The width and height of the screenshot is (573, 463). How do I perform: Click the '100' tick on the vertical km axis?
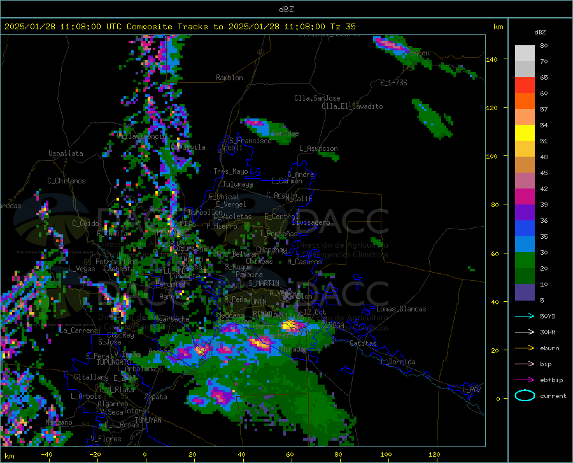(492, 156)
